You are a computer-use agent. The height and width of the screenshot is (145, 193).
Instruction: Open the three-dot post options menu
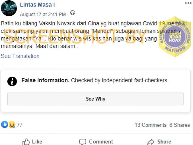188,3
